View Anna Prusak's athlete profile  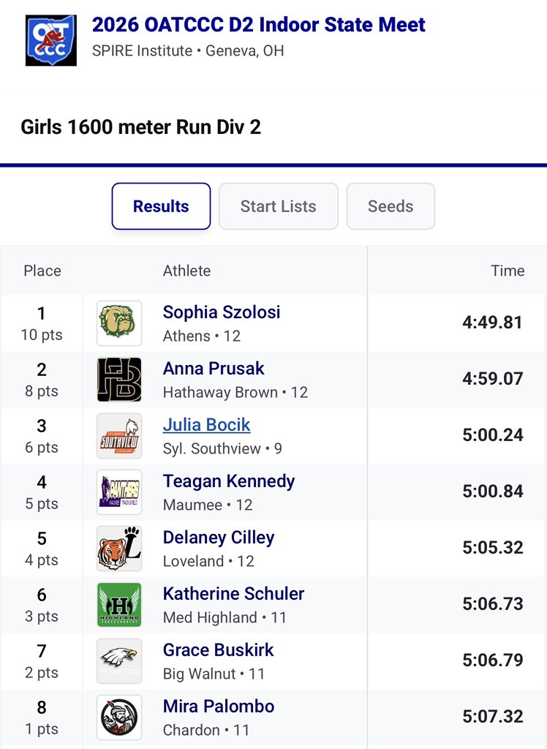click(214, 369)
